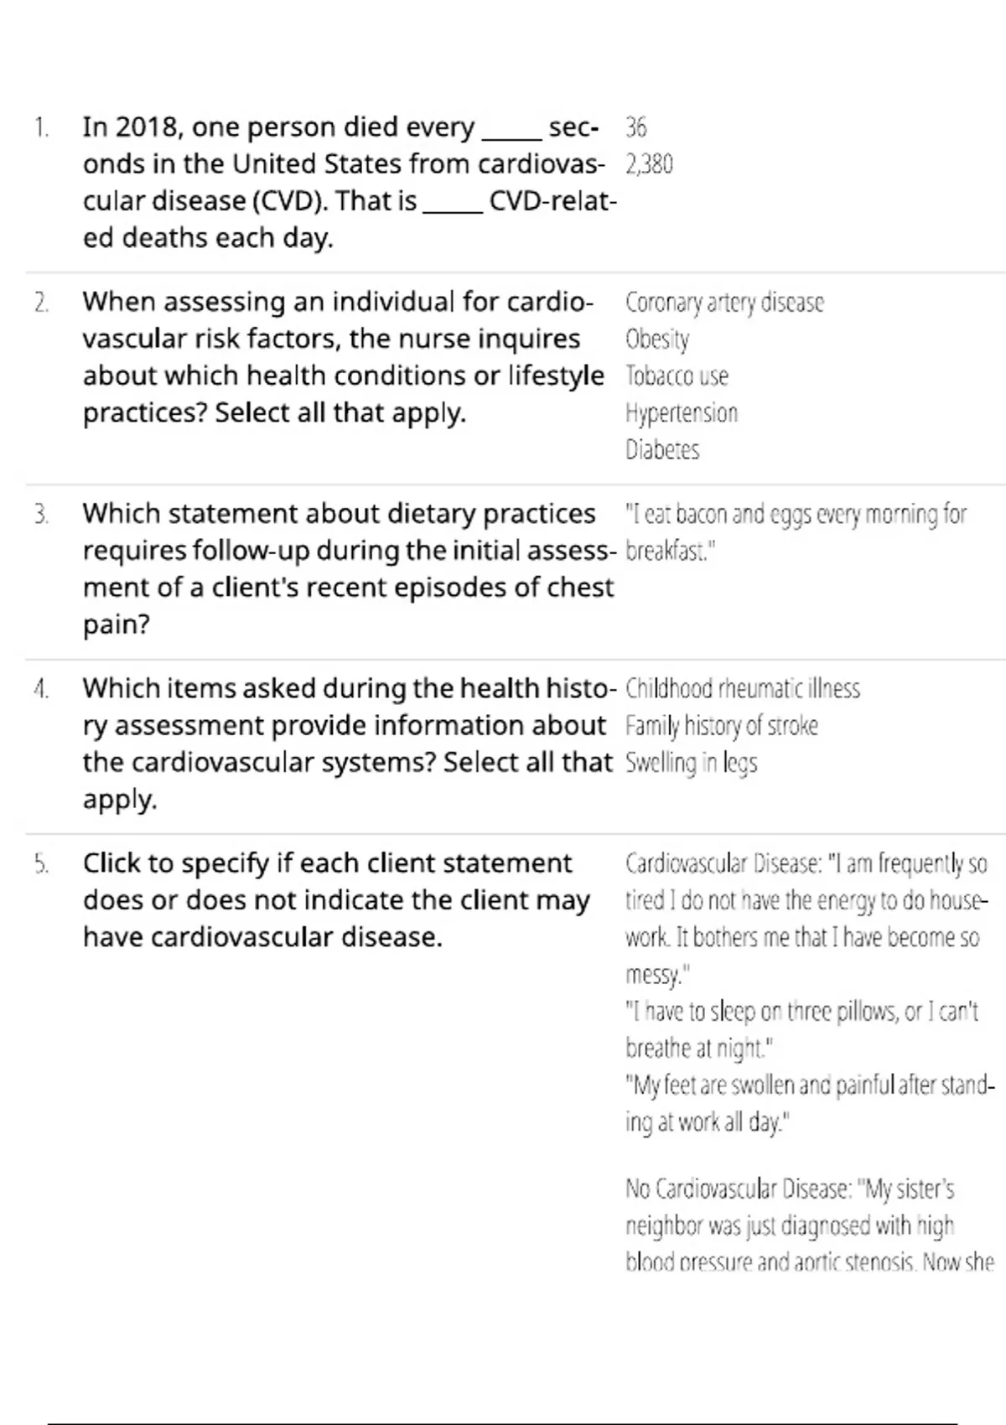
Task: Select the "Coronary artery disease" answer
Action: tap(724, 303)
